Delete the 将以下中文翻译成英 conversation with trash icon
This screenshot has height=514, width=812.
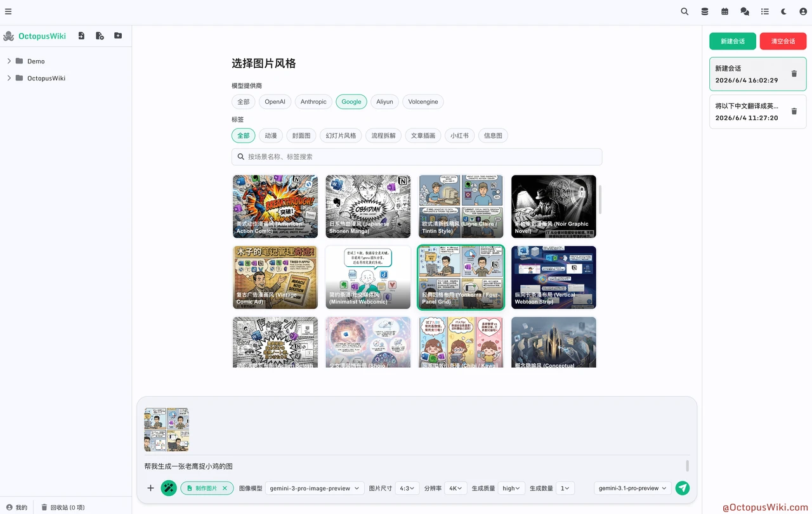tap(794, 112)
